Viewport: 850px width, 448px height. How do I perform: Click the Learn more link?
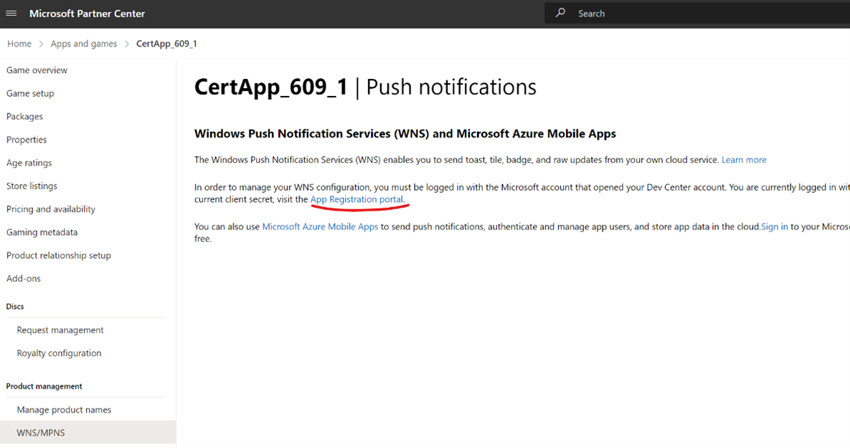(744, 160)
